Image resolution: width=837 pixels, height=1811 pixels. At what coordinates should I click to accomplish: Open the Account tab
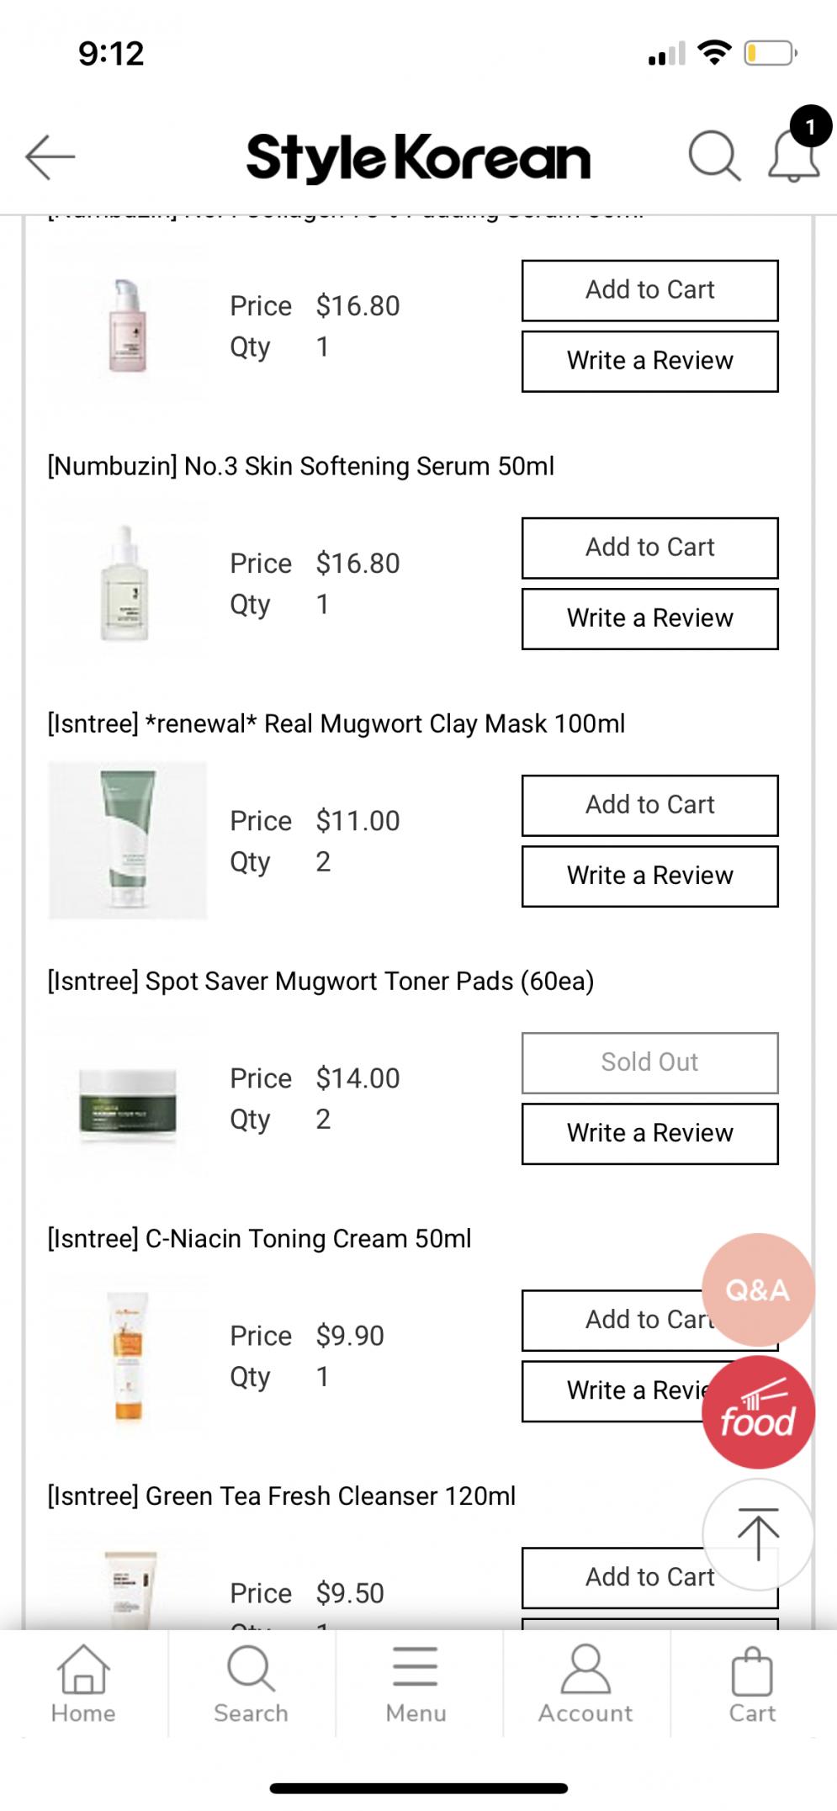pyautogui.click(x=585, y=1685)
